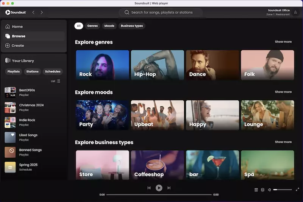The image size is (303, 202).
Task: Show more genres
Action: [x=283, y=42]
